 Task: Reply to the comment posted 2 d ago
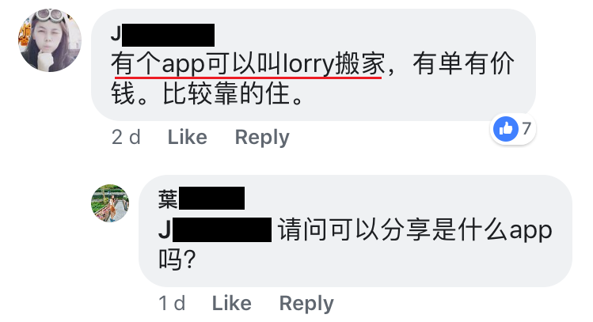coord(262,138)
